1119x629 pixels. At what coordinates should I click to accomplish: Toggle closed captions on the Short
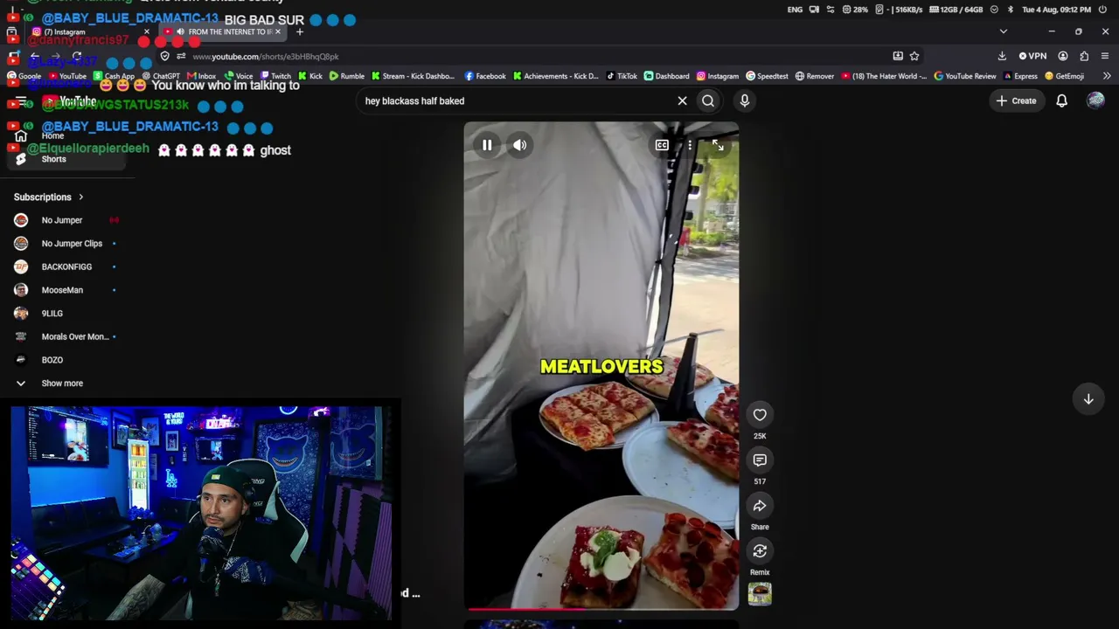pos(662,145)
